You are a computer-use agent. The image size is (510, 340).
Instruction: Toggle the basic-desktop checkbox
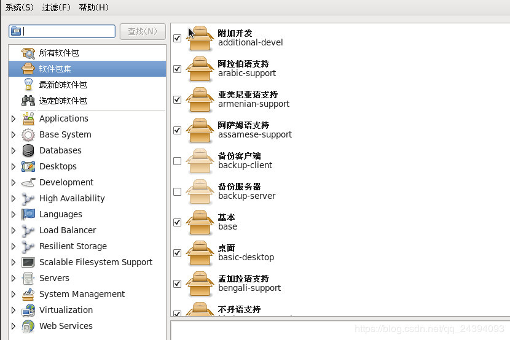(177, 253)
